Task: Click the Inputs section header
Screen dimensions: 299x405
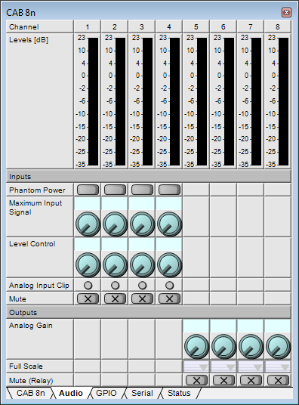Action: click(149, 176)
